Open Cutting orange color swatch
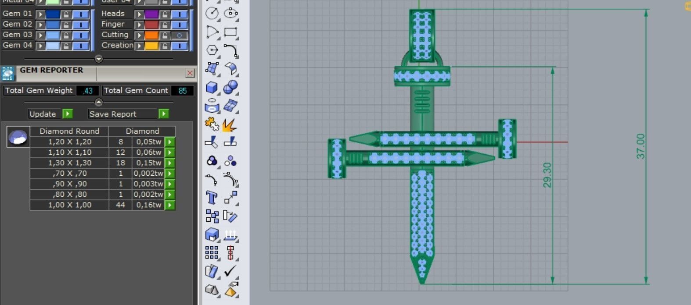Image resolution: width=691 pixels, height=305 pixels. pos(151,35)
